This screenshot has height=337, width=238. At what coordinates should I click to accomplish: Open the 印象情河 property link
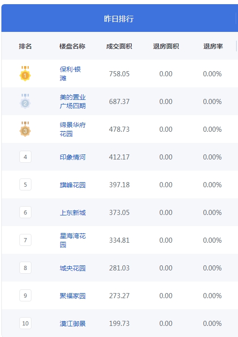(73, 157)
